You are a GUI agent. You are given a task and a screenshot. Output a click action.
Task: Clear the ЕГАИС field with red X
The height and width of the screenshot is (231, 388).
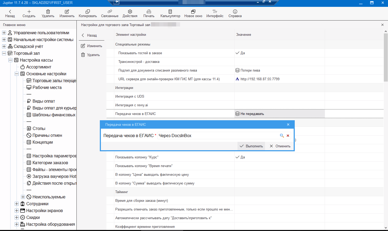pos(288,135)
